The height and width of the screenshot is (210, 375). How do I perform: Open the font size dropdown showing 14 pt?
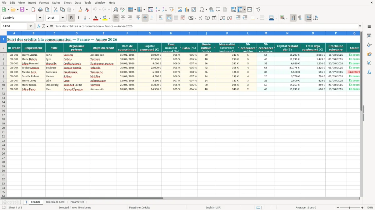pos(62,18)
